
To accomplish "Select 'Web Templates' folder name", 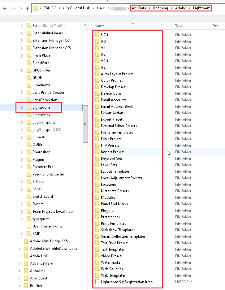I will 113,275.
